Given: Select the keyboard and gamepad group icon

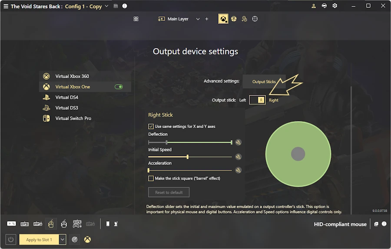Looking at the screenshot, I should [77, 224].
